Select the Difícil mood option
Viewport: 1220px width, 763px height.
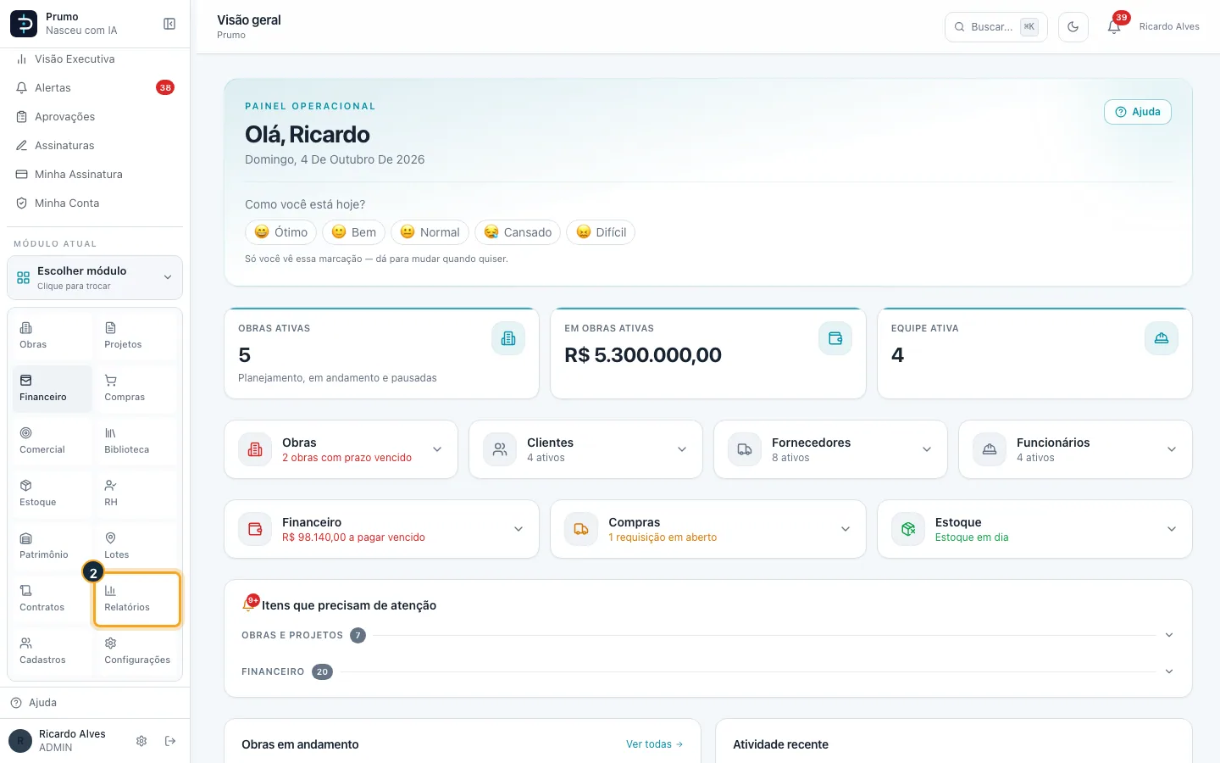click(x=601, y=232)
